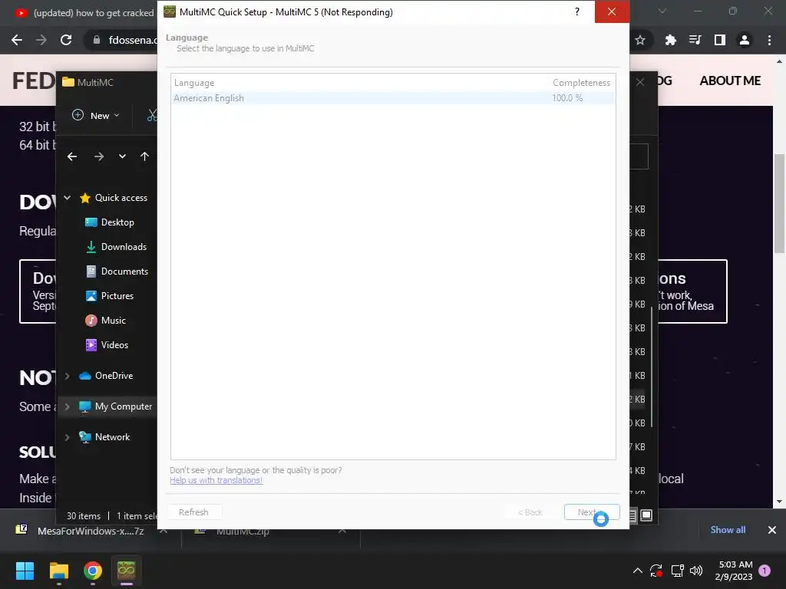Go forward in File Explorer navigation
The image size is (786, 589).
[x=99, y=156]
